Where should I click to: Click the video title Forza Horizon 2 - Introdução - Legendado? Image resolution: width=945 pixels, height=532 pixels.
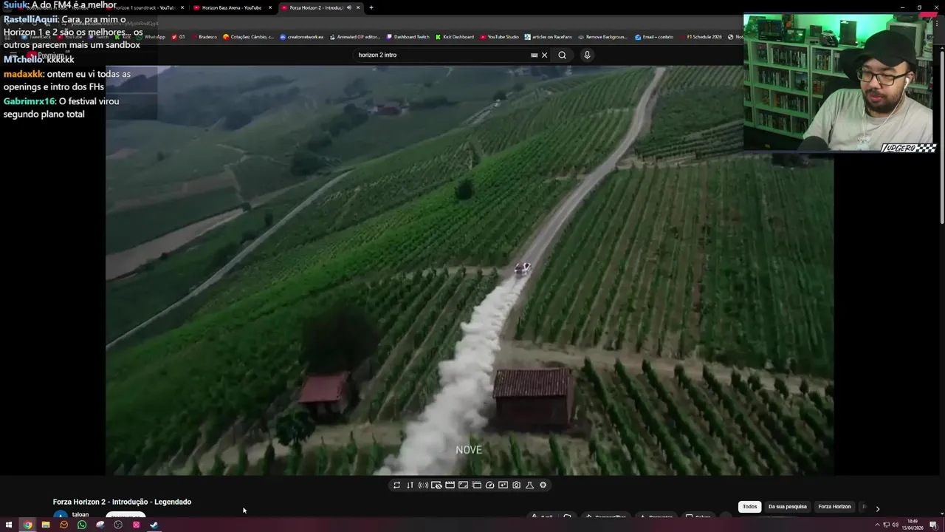click(x=122, y=502)
